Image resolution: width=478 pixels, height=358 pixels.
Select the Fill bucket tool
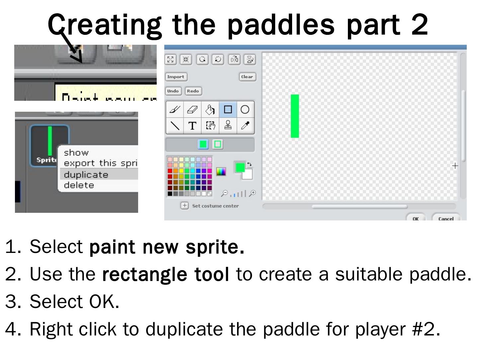(x=210, y=109)
